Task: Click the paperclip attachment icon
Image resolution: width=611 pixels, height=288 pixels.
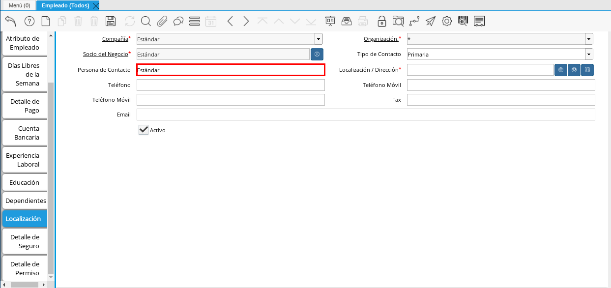Action: (162, 21)
